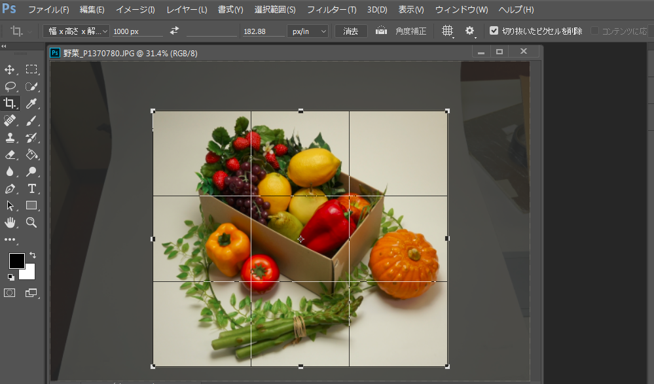Click the top-middle crop edge handle
The height and width of the screenshot is (384, 654).
coord(300,111)
